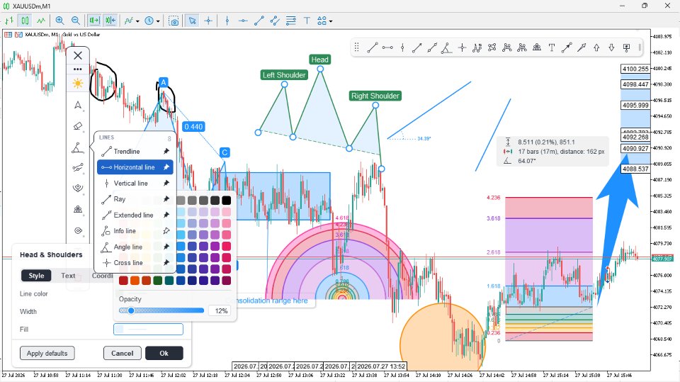680x382 pixels.
Task: Pick the dark green swatch in bottom row
Action: tap(158, 281)
